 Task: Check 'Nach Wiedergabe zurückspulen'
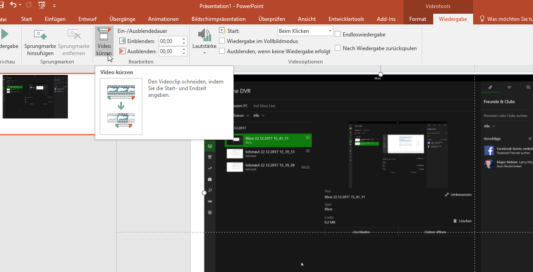[338, 48]
